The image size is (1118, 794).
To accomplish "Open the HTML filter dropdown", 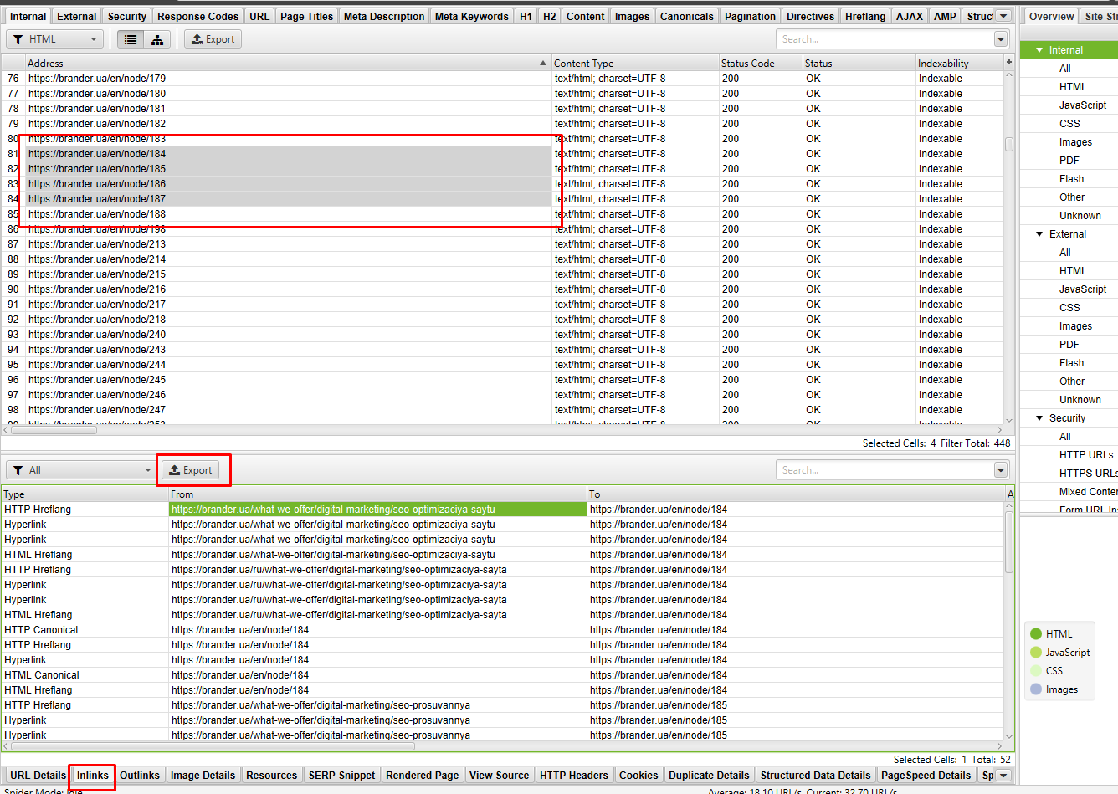I will 55,39.
